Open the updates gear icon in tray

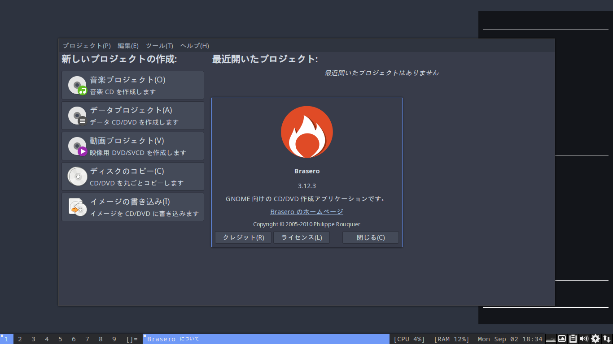tap(595, 339)
